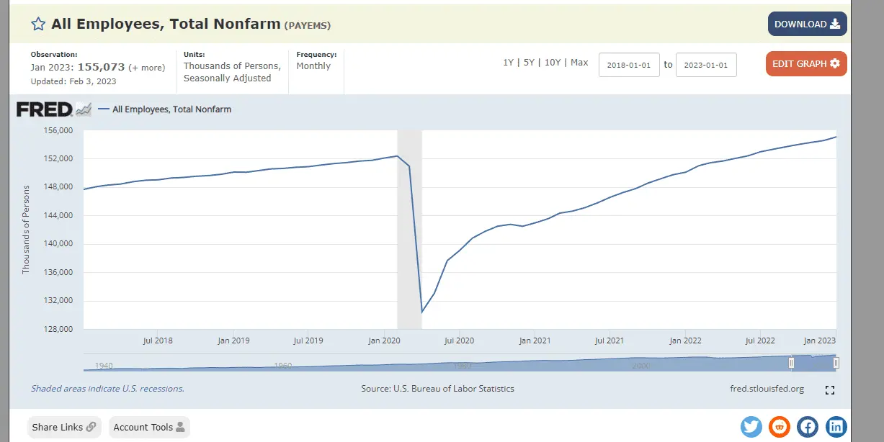
Task: Expand the '(+ more)' observations link
Action: [x=146, y=68]
